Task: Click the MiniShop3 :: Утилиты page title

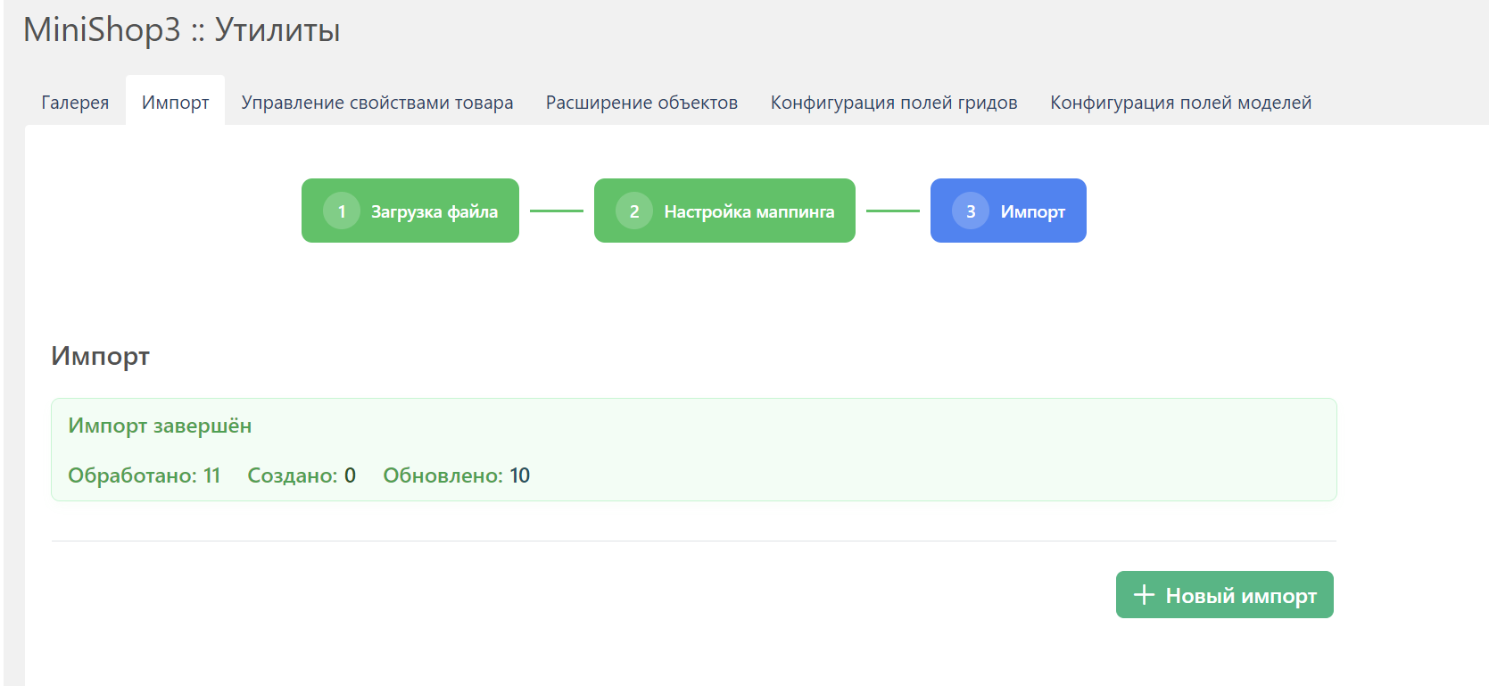Action: (x=181, y=30)
